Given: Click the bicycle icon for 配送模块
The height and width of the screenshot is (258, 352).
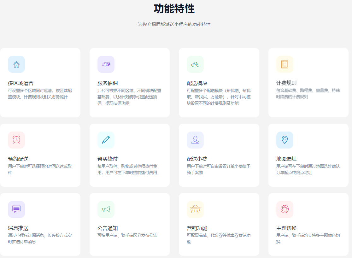Looking at the screenshot, I should pyautogui.click(x=195, y=64).
